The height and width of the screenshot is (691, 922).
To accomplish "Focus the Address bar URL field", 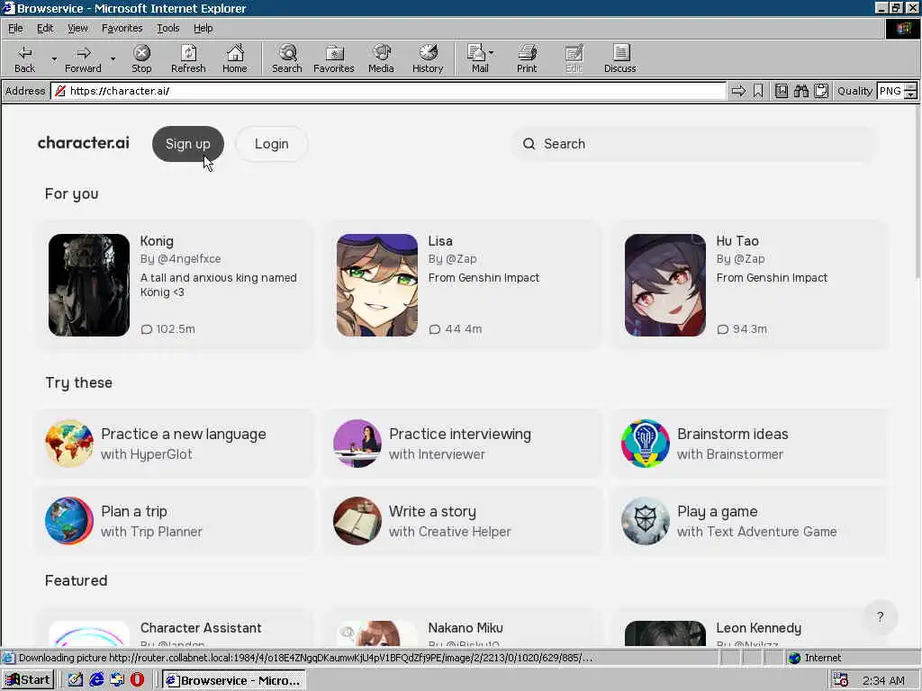I will [x=389, y=91].
